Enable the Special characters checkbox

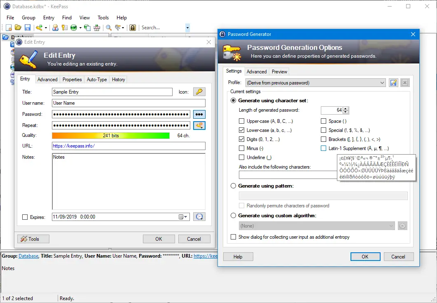(x=324, y=130)
